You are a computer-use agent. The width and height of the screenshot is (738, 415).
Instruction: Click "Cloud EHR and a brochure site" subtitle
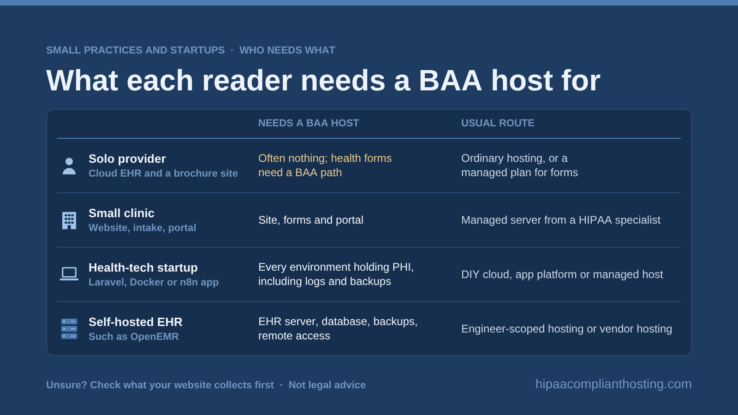[x=163, y=173]
